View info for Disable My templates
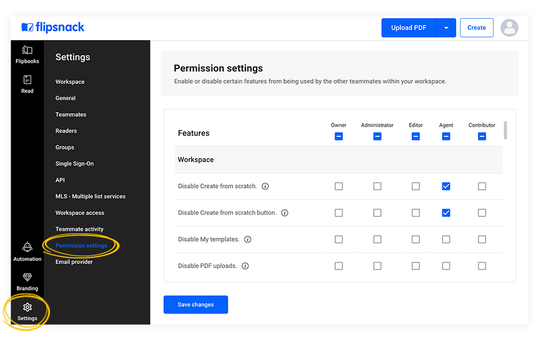 tap(248, 239)
